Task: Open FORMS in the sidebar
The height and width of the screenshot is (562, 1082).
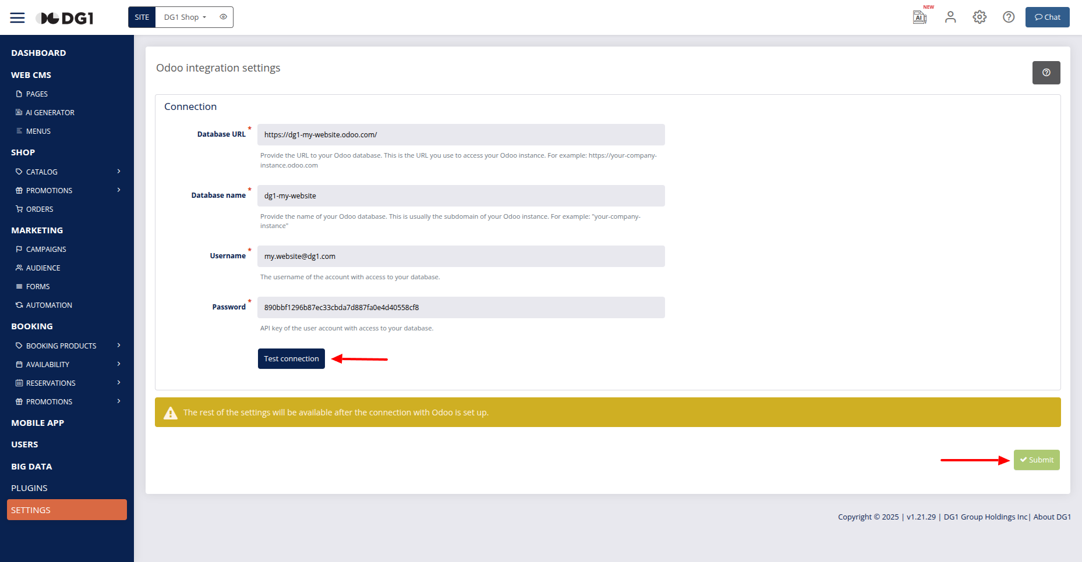Action: [38, 286]
